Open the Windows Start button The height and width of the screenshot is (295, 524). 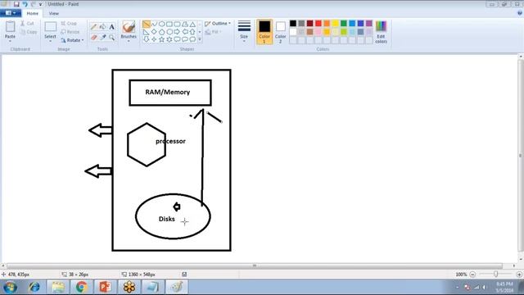point(10,287)
